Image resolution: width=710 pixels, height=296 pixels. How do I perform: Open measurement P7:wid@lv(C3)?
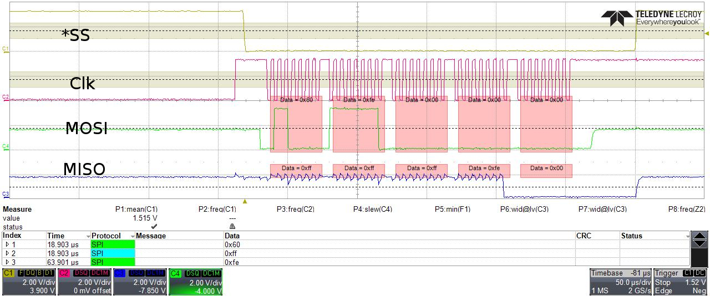(602, 209)
